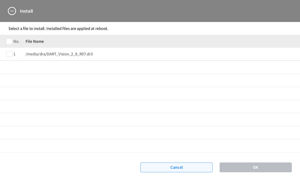The width and height of the screenshot is (300, 187).
Task: Click the fifth empty row in the file list
Action: click(x=150, y=120)
